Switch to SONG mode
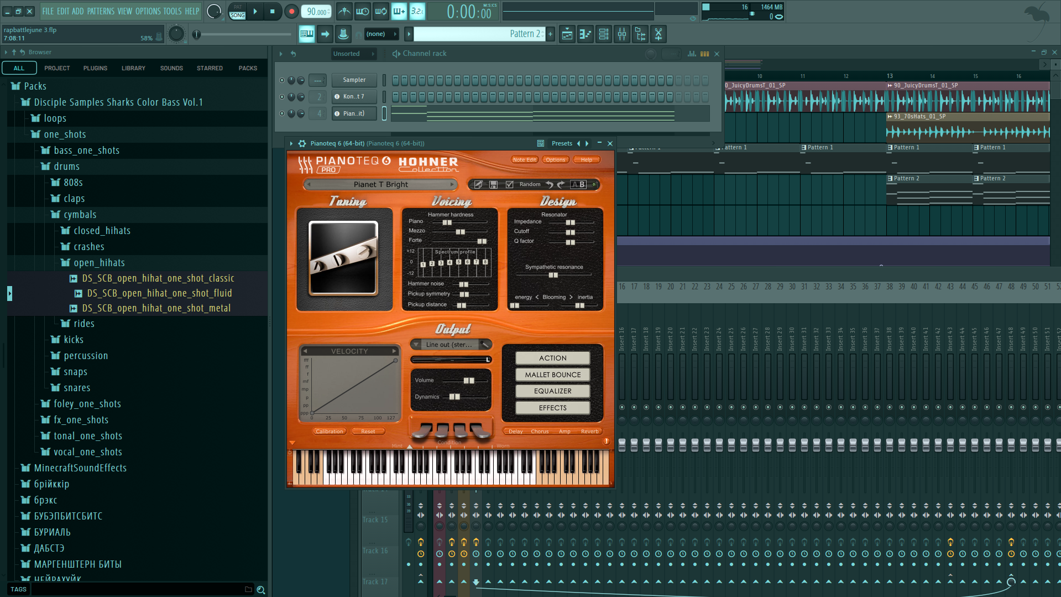 (237, 15)
